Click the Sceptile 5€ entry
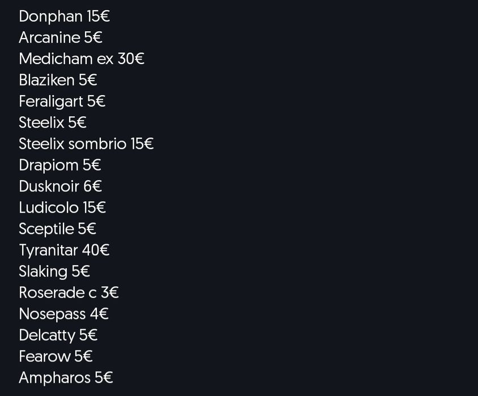The width and height of the screenshot is (478, 396). tap(57, 229)
